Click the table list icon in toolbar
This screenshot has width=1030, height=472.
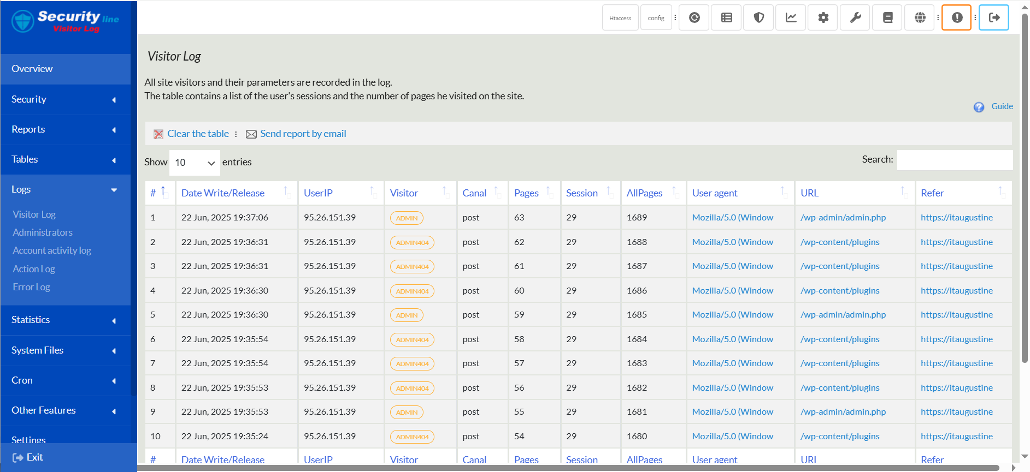726,18
